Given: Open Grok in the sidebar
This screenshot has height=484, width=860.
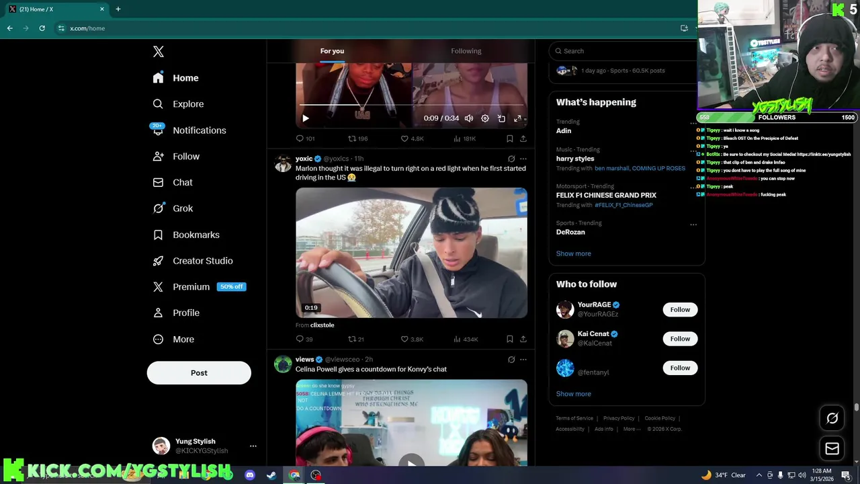Looking at the screenshot, I should 173,208.
